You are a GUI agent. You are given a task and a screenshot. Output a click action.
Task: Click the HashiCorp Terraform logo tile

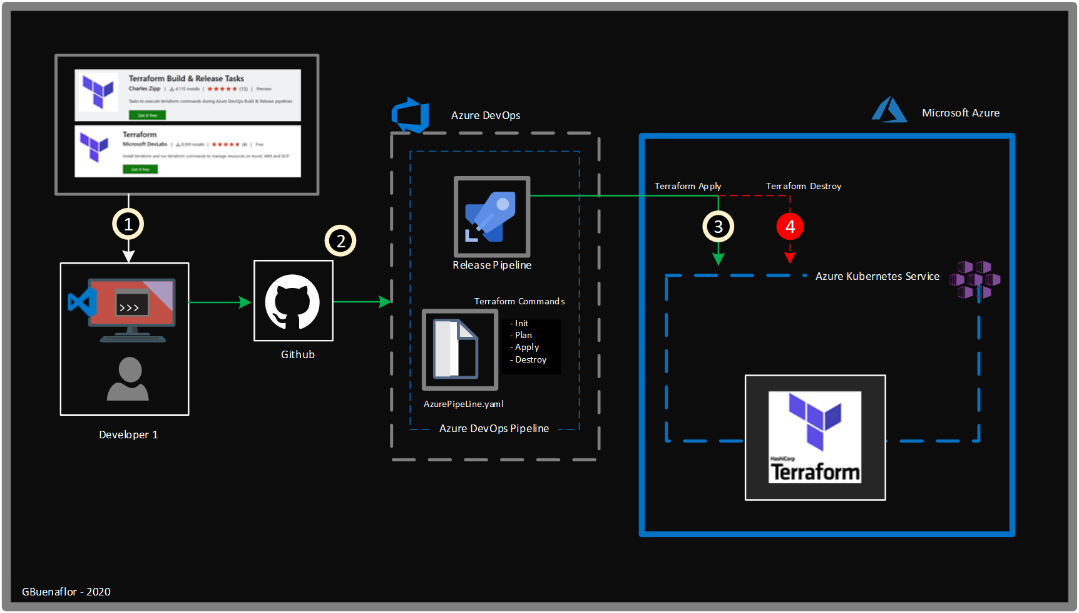[815, 438]
